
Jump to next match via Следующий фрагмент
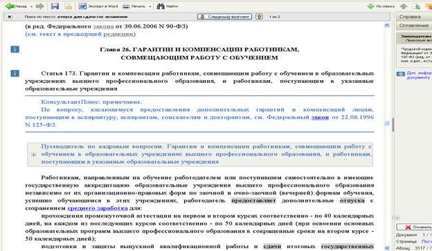point(224,17)
